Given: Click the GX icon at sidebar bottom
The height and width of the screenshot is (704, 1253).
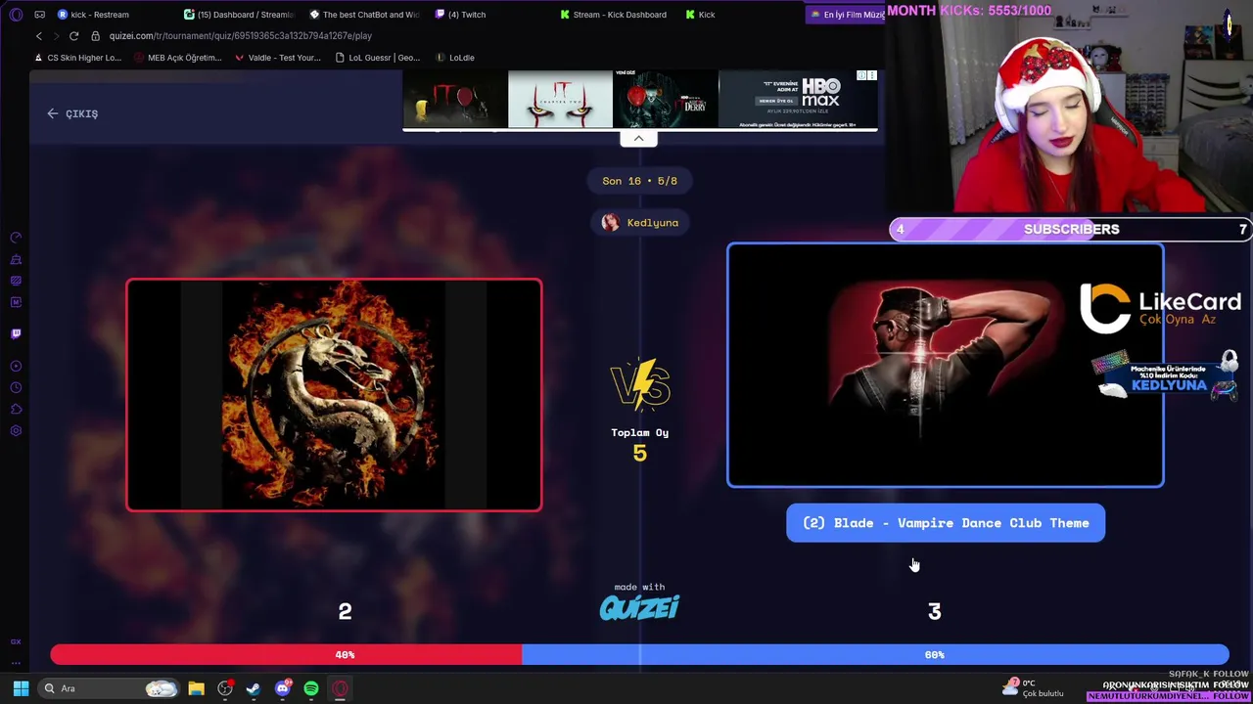Looking at the screenshot, I should (16, 641).
